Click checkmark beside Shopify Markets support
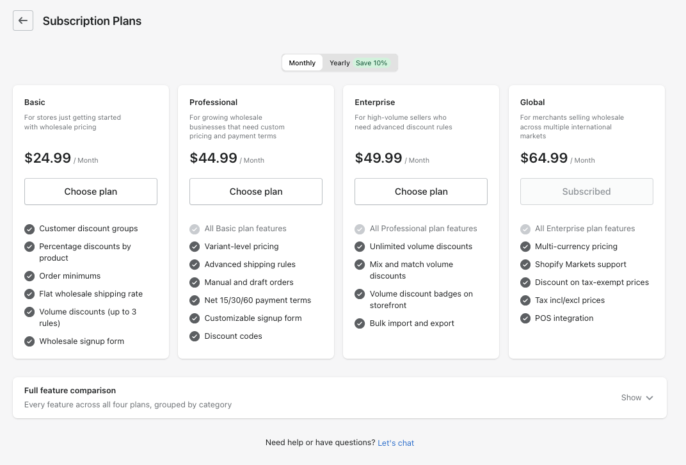Image resolution: width=686 pixels, height=465 pixels. (525, 265)
